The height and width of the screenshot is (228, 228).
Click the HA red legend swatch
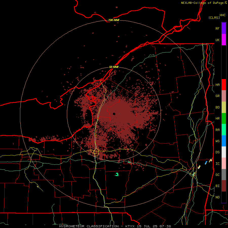click(224, 85)
